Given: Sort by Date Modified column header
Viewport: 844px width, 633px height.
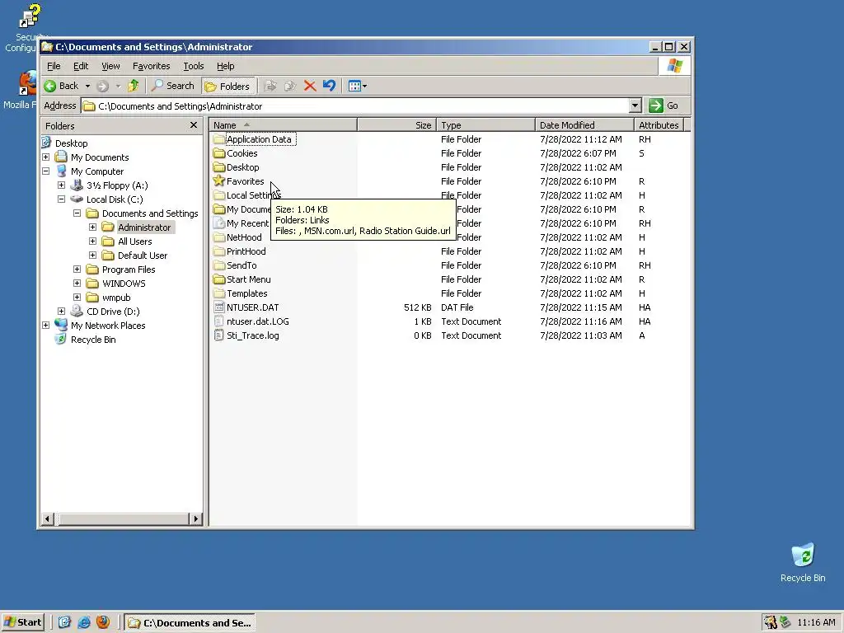Looking at the screenshot, I should tap(584, 125).
